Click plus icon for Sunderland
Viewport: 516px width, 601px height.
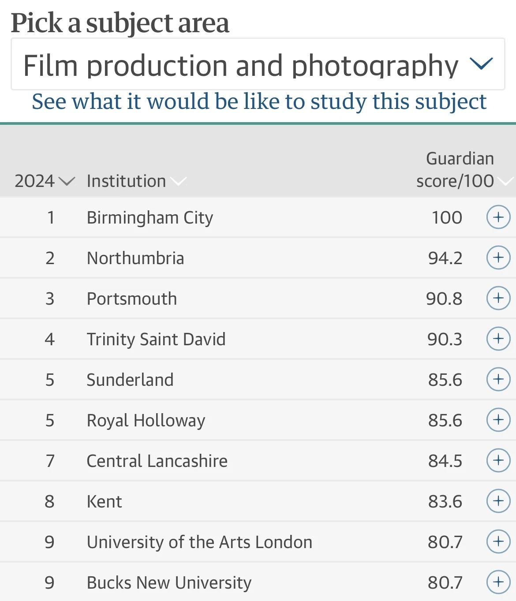[x=498, y=380]
